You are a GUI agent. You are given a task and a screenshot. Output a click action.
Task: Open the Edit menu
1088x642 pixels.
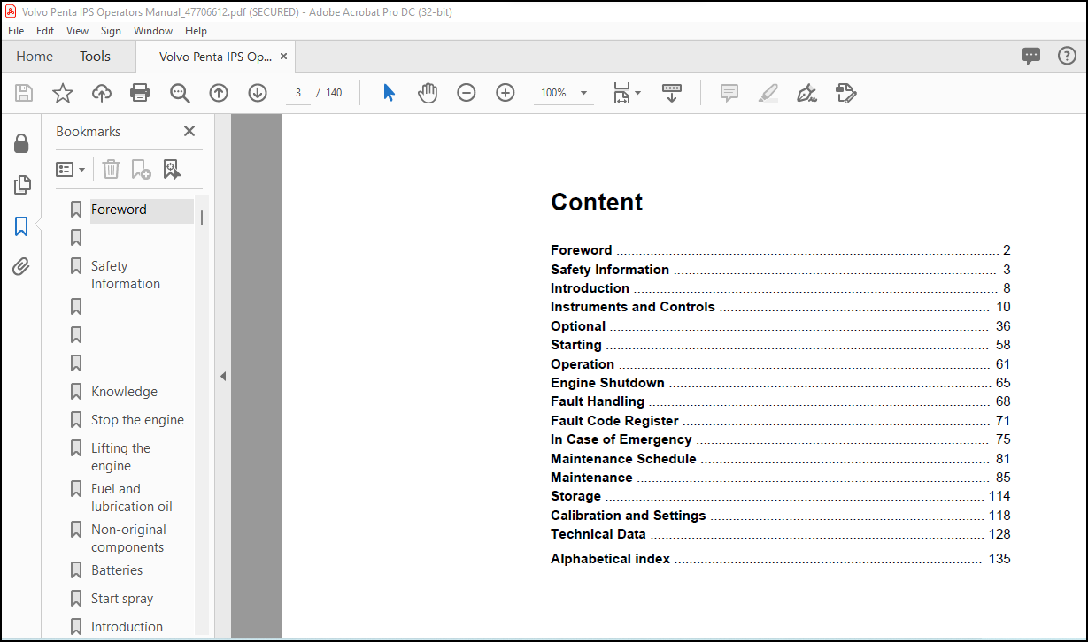pyautogui.click(x=45, y=30)
